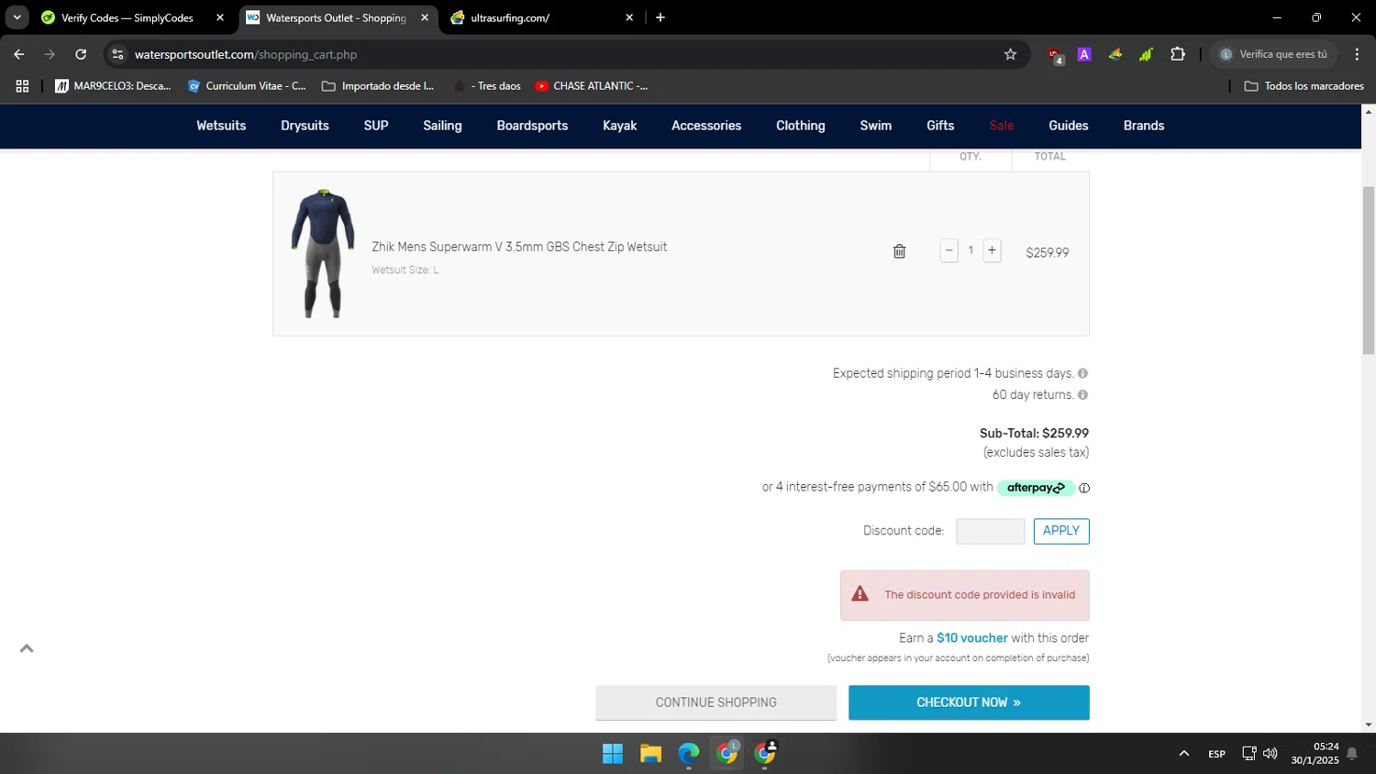
Task: Open 60 day returns info icon
Action: click(x=1082, y=395)
